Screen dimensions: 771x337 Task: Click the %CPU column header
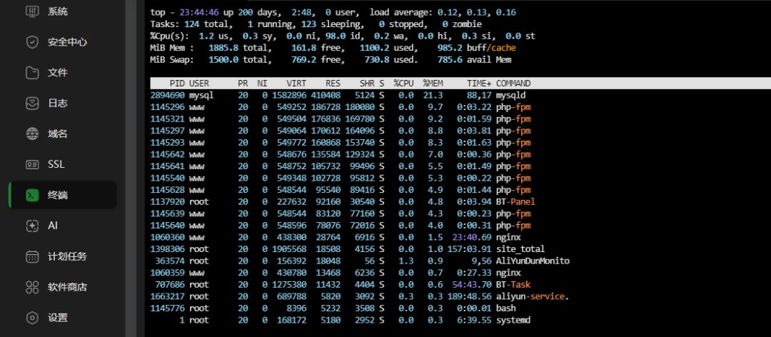click(x=403, y=84)
